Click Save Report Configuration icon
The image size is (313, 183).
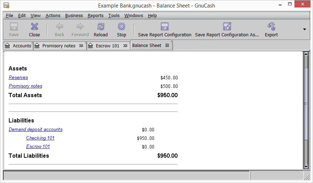coord(164,27)
